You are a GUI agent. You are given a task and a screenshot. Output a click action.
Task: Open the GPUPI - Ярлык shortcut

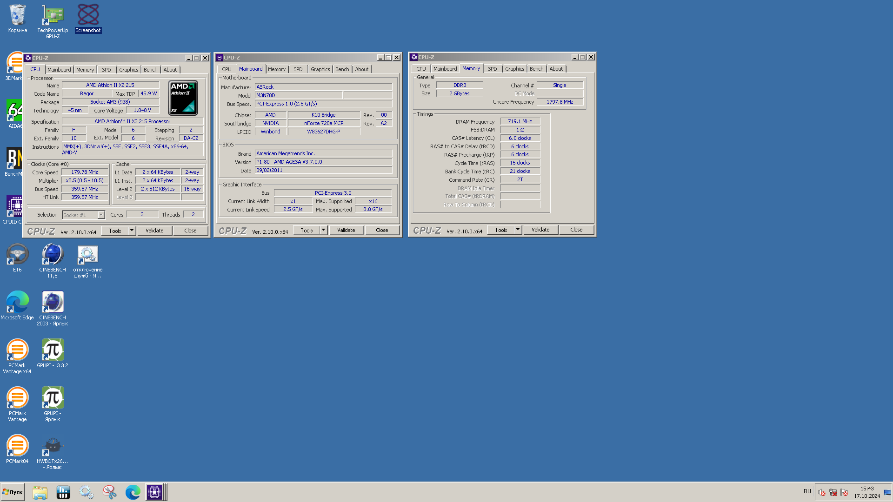[53, 404]
